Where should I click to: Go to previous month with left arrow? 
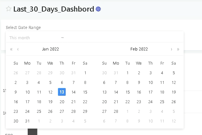18,49
